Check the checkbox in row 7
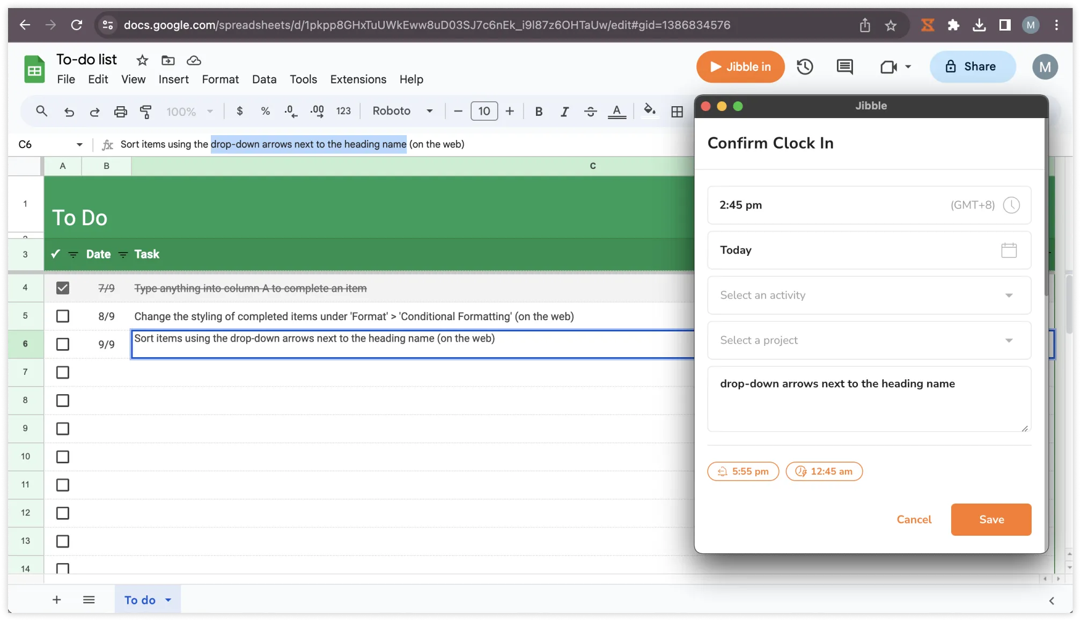This screenshot has width=1081, height=621. (63, 372)
